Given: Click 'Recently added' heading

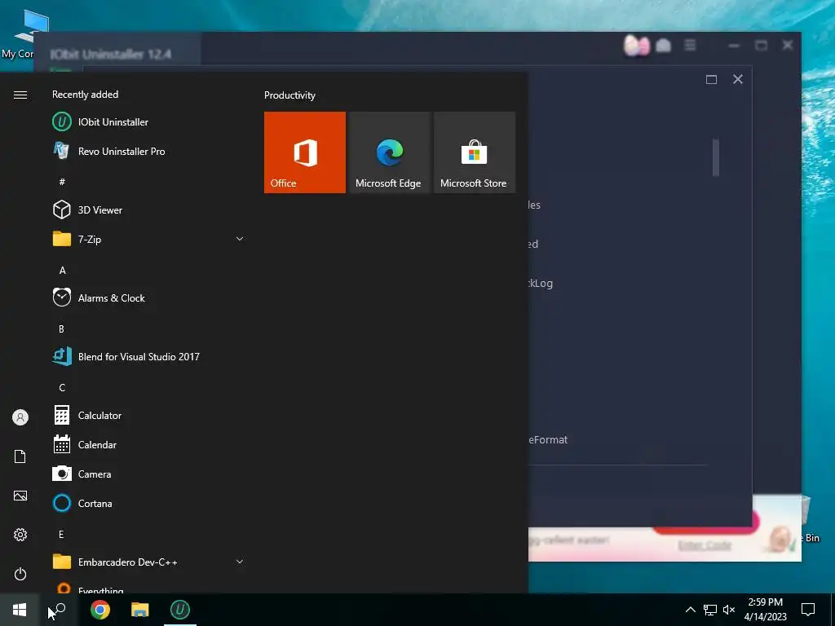Looking at the screenshot, I should click(85, 95).
